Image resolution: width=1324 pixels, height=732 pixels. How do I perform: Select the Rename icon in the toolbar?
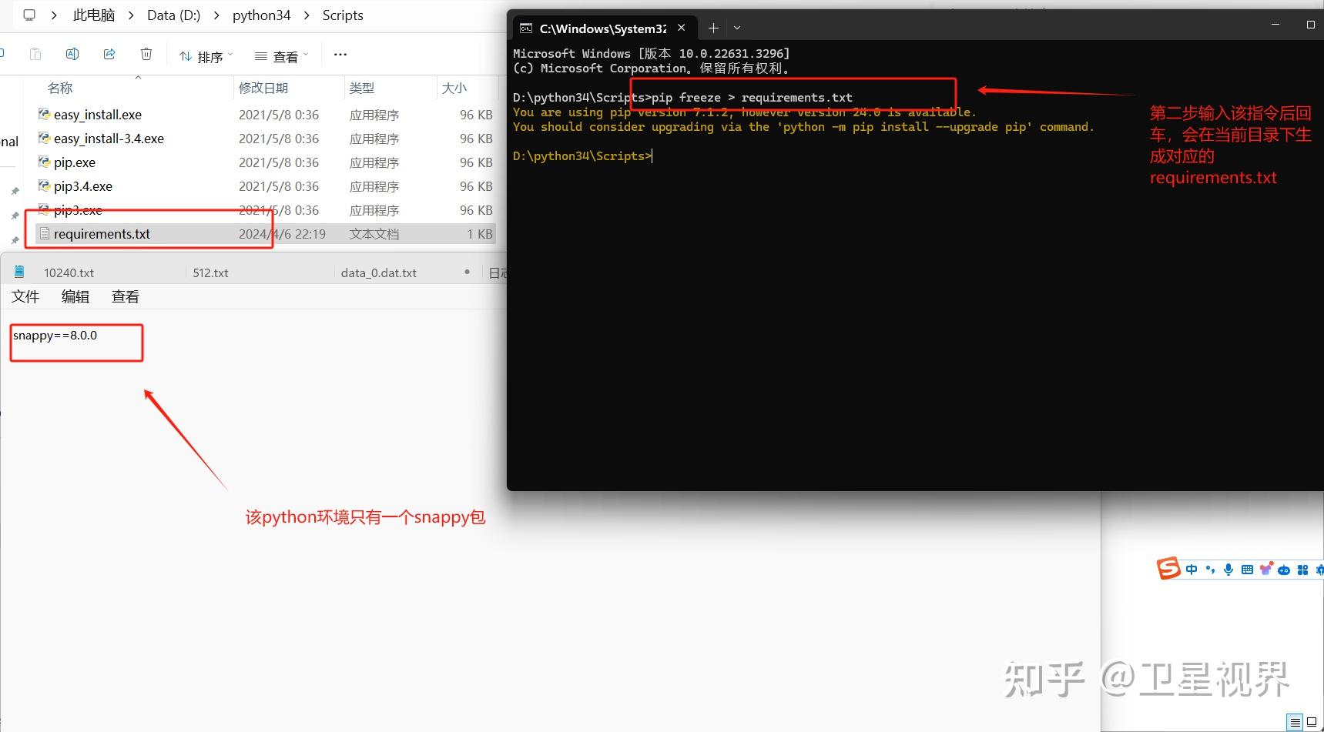[72, 54]
